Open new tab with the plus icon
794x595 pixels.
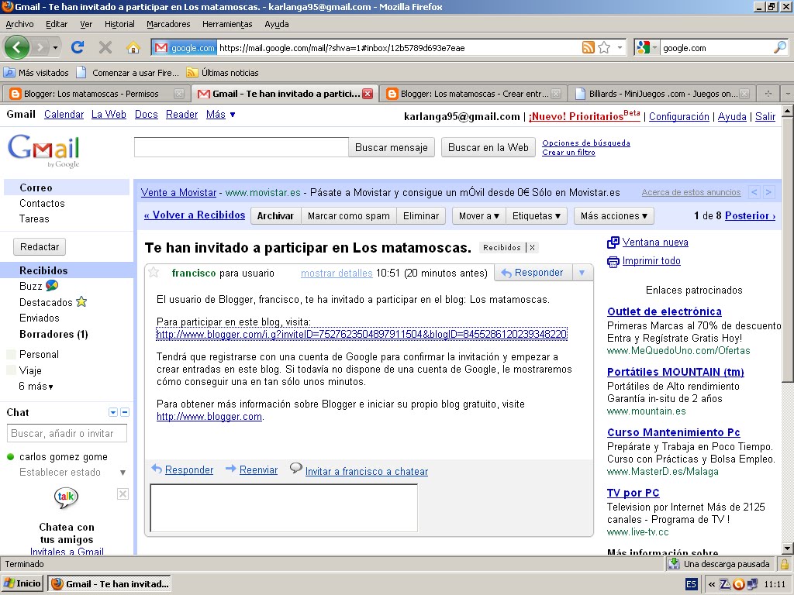(768, 94)
